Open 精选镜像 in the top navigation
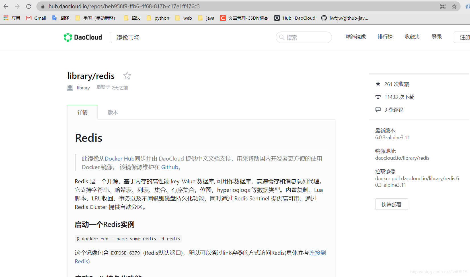Image resolution: width=470 pixels, height=277 pixels. click(356, 37)
